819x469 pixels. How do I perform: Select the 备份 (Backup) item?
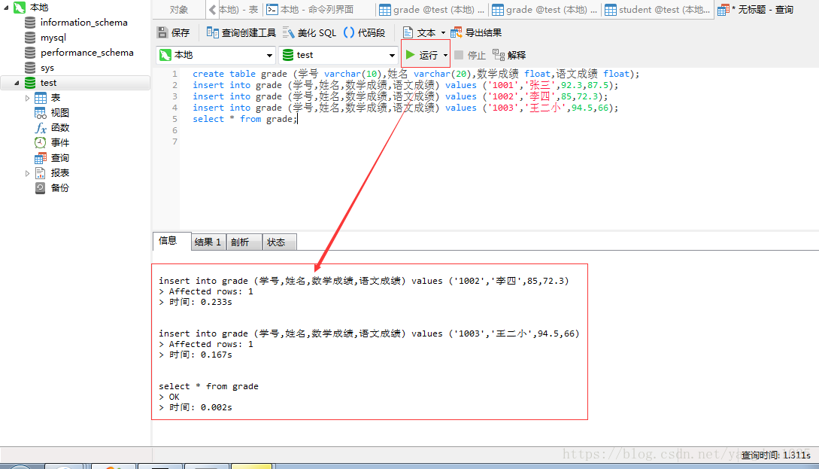coord(56,187)
